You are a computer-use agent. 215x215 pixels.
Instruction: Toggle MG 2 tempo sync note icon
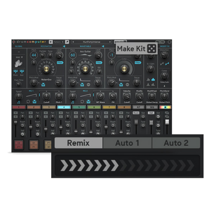click(73, 102)
